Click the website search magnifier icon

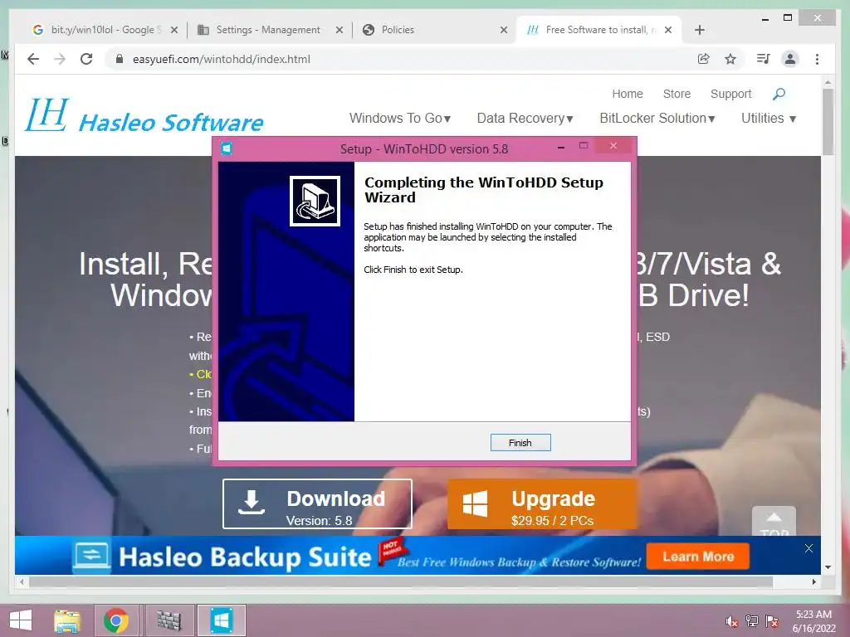click(779, 94)
